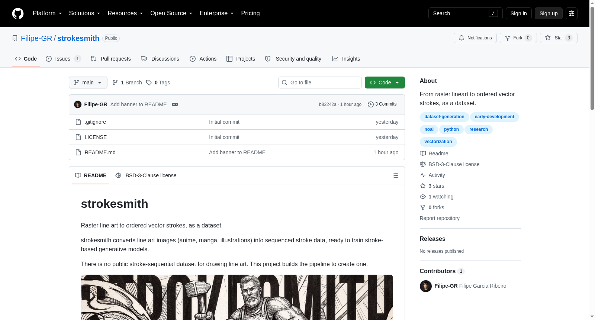Open the LICENSE file
The width and height of the screenshot is (595, 320).
pos(96,137)
